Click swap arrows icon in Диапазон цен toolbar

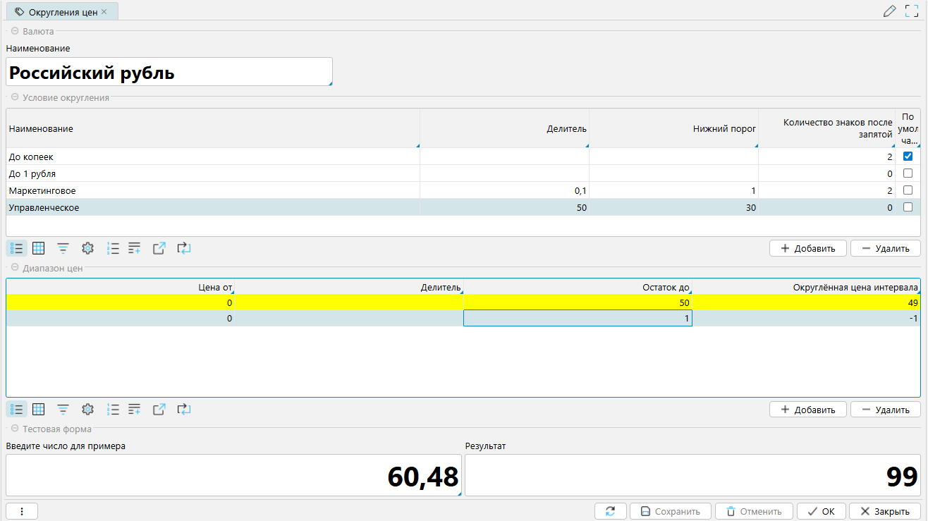coord(184,410)
